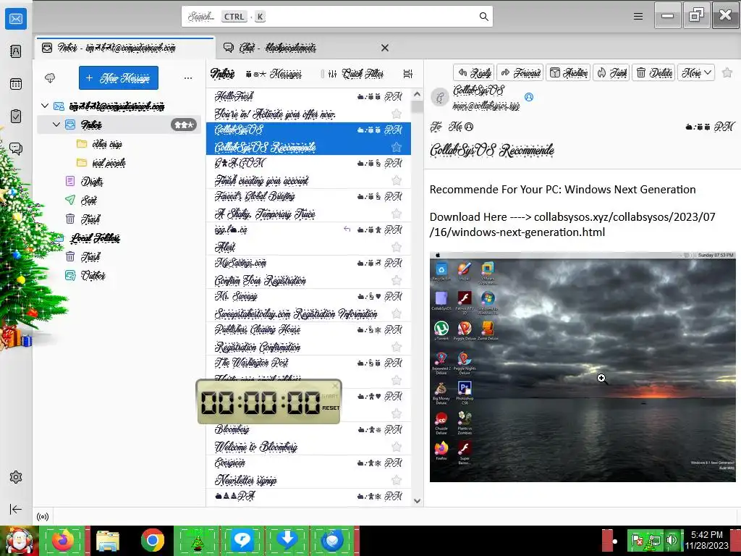The image size is (741, 556).
Task: Close the Chat tab
Action: pos(385,48)
